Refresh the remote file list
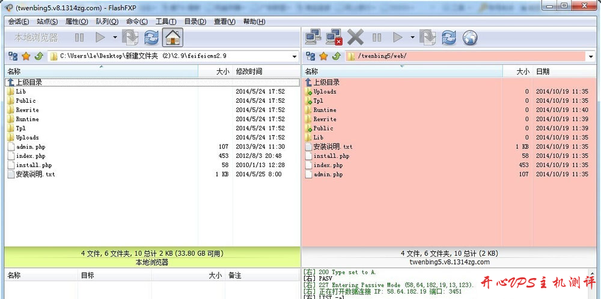 449,37
